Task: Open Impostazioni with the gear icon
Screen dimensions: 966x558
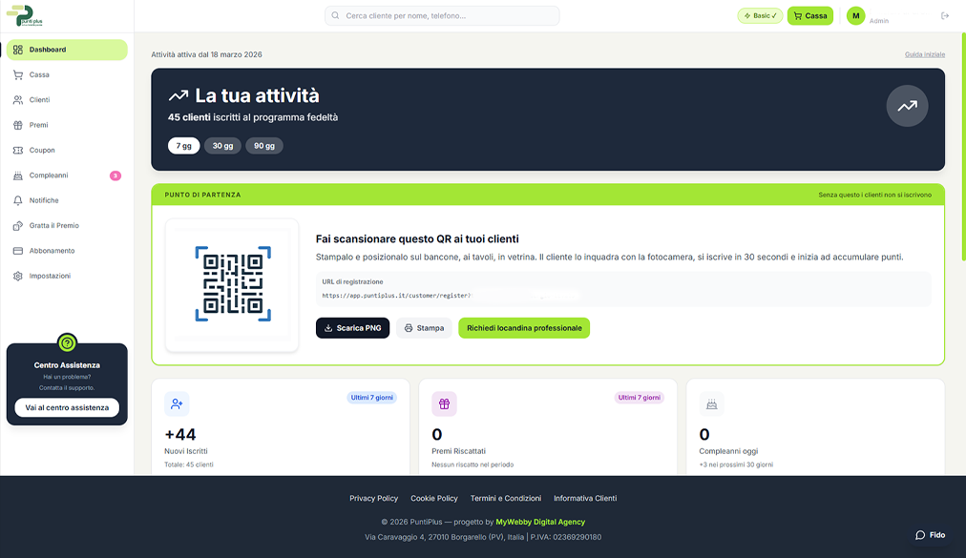Action: [x=16, y=276]
